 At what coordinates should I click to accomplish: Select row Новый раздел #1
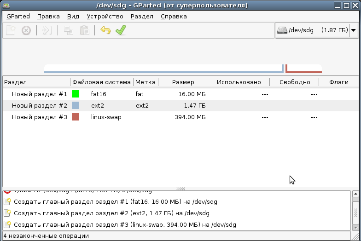coord(180,94)
